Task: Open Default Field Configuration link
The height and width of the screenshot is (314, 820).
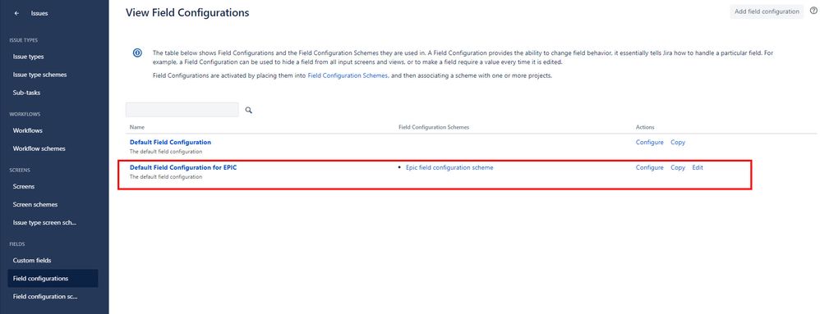Action: tap(170, 142)
